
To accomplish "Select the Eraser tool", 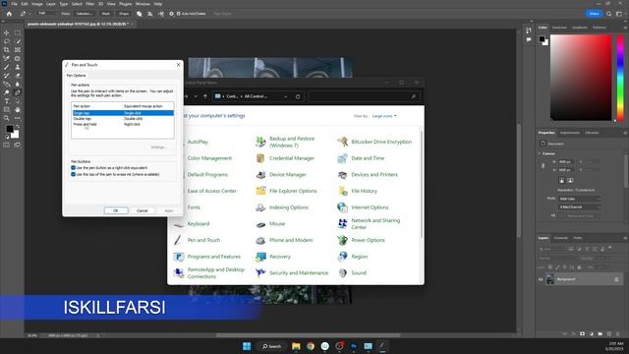I will (x=18, y=76).
